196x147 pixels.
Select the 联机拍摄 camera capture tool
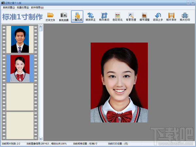pos(64,17)
